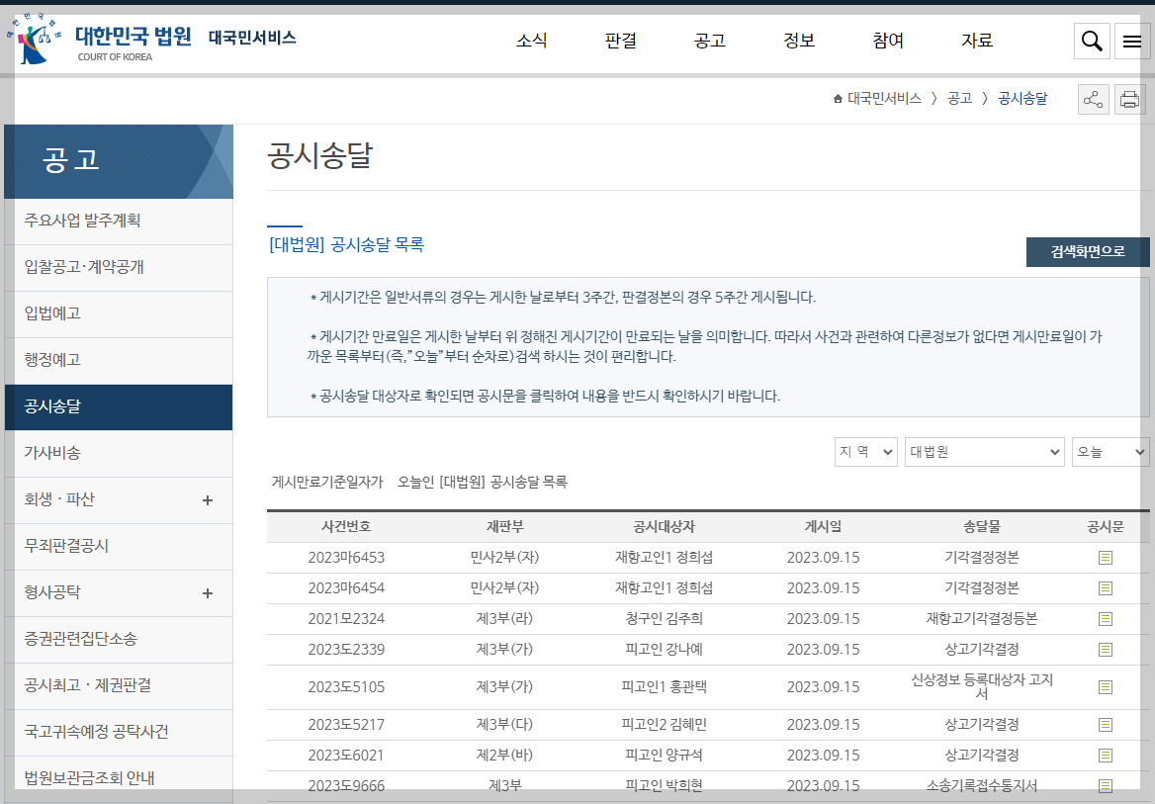Screen dimensions: 1155x804
Task: Click recipient 청구인 김주희
Action: [664, 619]
